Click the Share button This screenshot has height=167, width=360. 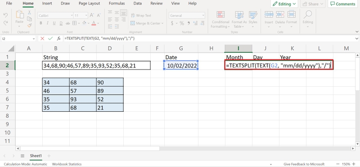coord(312,4)
